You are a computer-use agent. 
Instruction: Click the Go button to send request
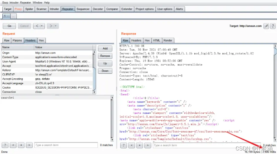9,26
